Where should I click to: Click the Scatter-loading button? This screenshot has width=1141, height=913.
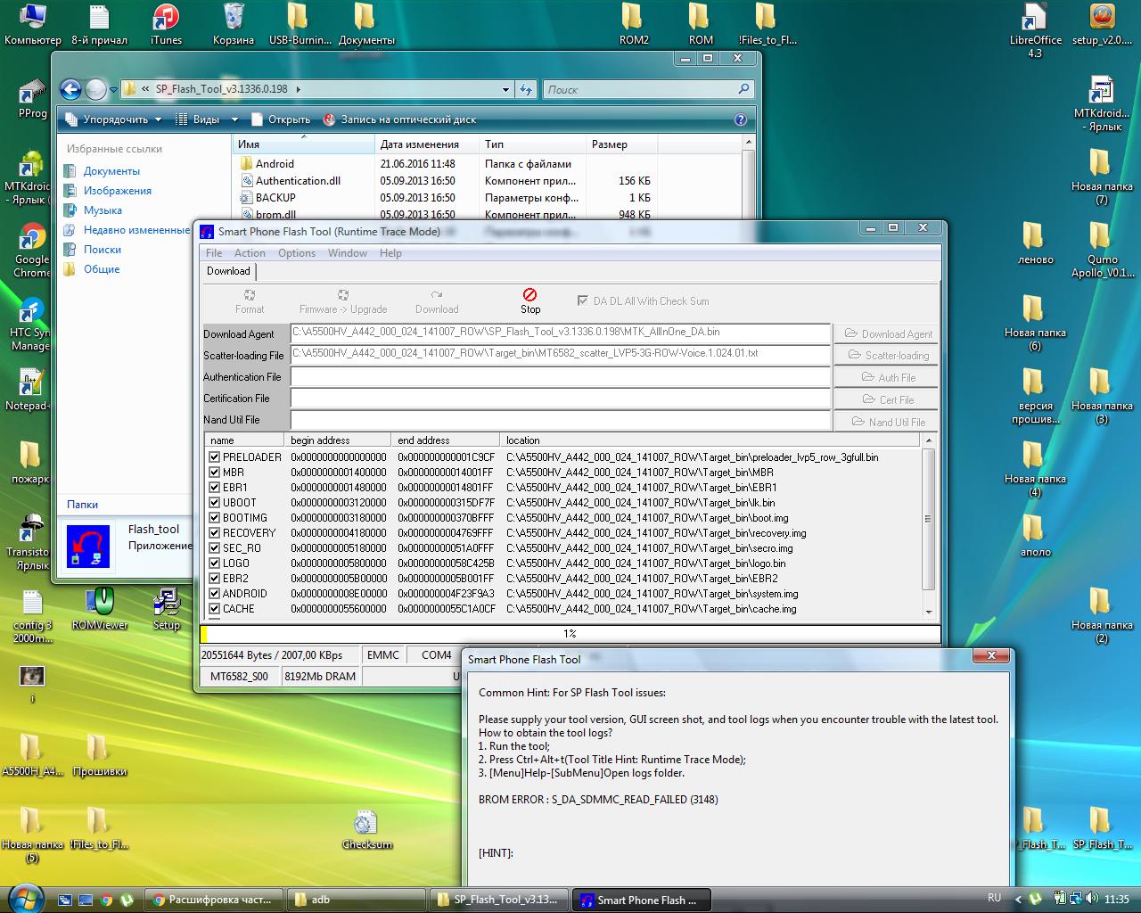click(887, 356)
